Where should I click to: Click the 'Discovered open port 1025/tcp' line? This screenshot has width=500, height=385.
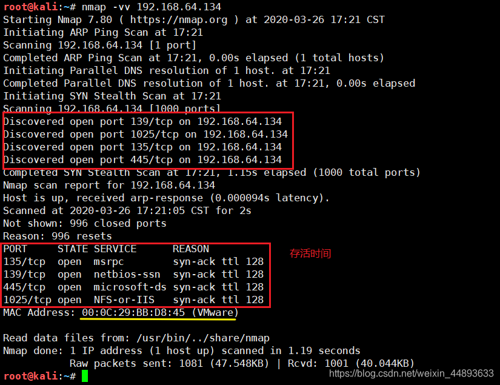[145, 134]
